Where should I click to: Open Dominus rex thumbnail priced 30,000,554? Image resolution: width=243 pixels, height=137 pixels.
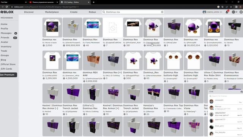pos(194,27)
